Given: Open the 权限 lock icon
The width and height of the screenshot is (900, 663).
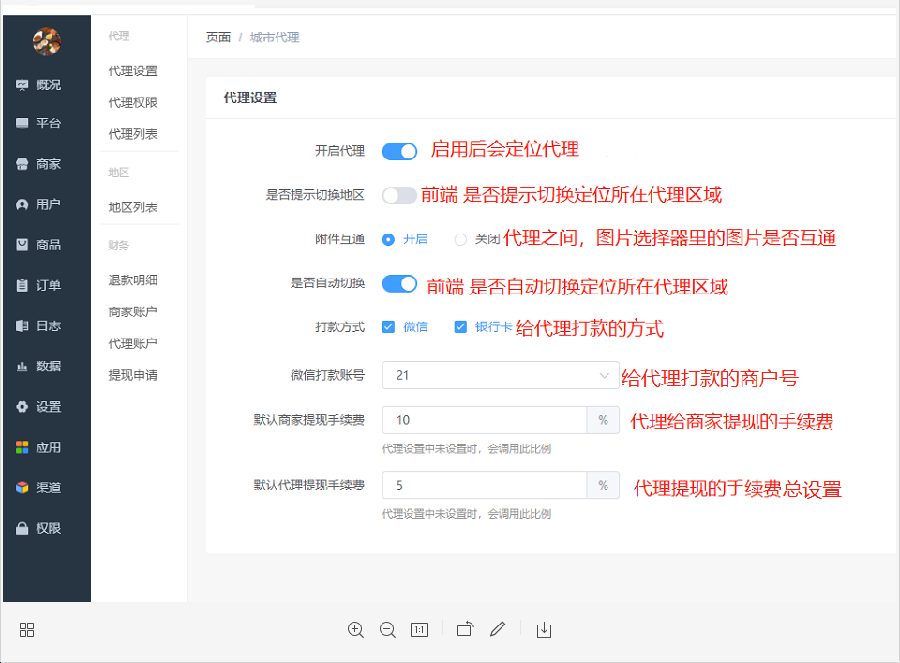Looking at the screenshot, I should click(22, 528).
